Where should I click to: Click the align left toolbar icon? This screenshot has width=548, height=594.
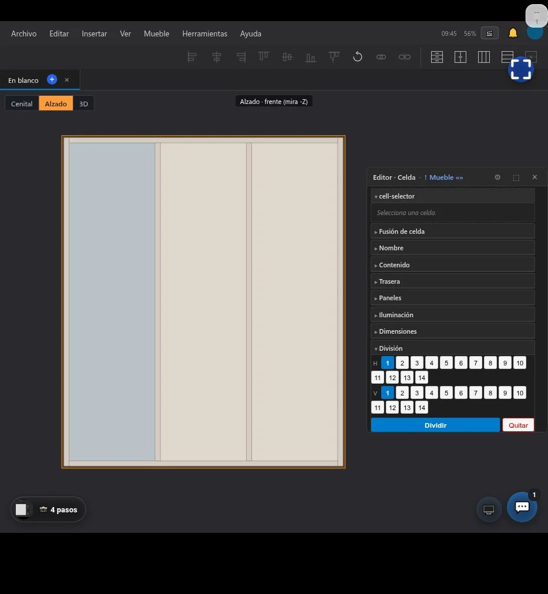pos(192,57)
